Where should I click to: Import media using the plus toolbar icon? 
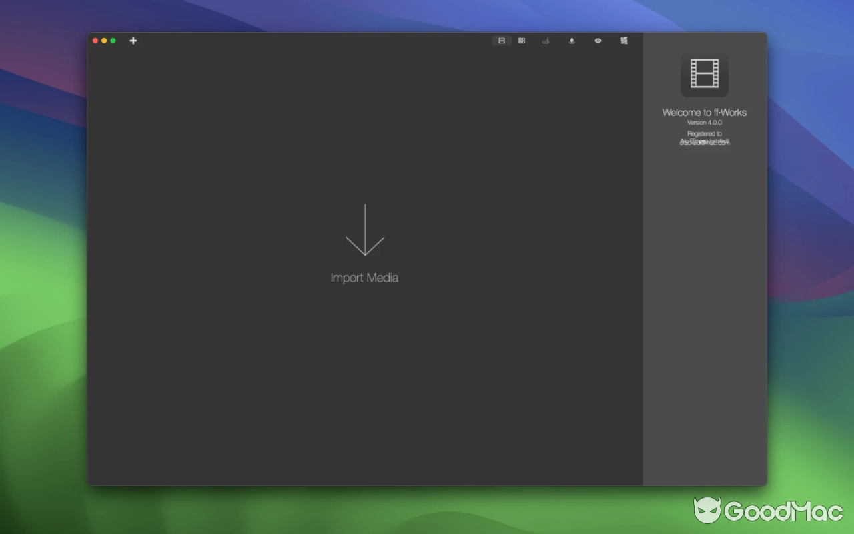133,41
